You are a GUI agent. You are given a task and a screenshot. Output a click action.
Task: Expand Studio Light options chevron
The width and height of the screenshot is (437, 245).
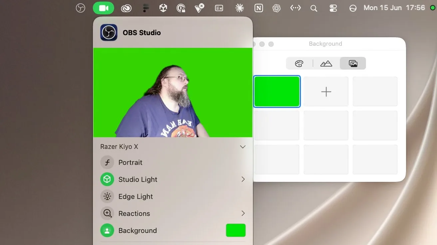click(243, 179)
